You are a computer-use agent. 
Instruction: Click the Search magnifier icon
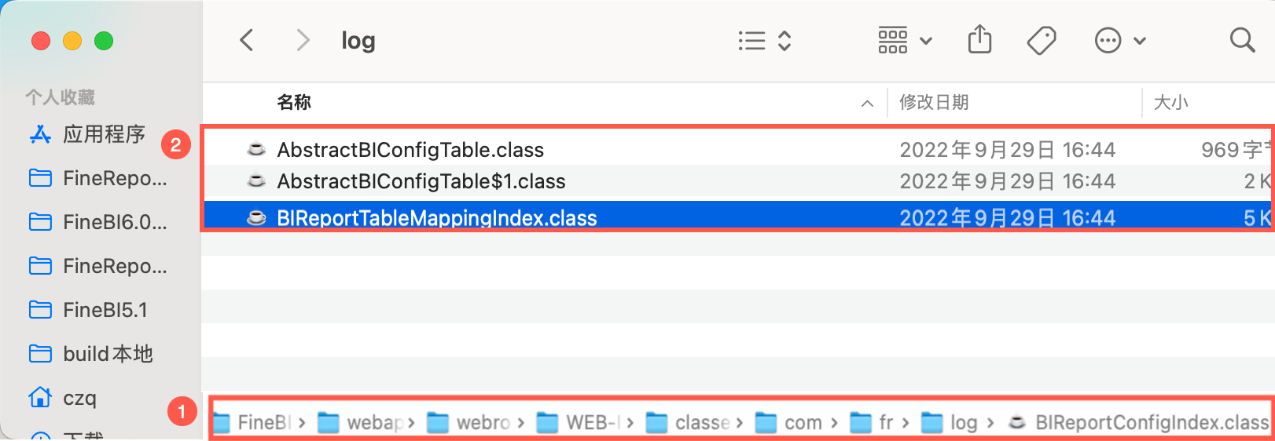coord(1242,40)
